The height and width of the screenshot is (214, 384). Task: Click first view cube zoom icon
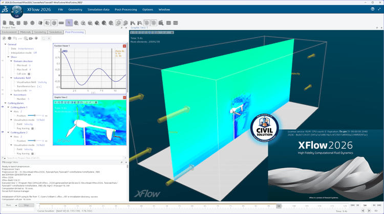point(76,23)
